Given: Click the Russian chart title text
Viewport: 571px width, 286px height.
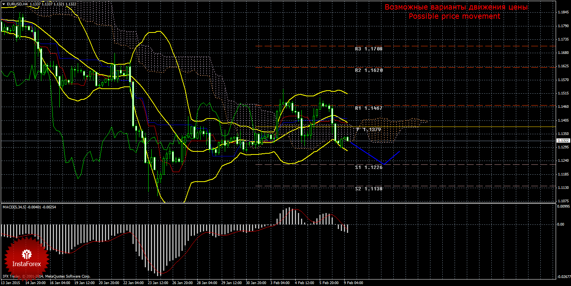Looking at the screenshot, I should point(456,7).
